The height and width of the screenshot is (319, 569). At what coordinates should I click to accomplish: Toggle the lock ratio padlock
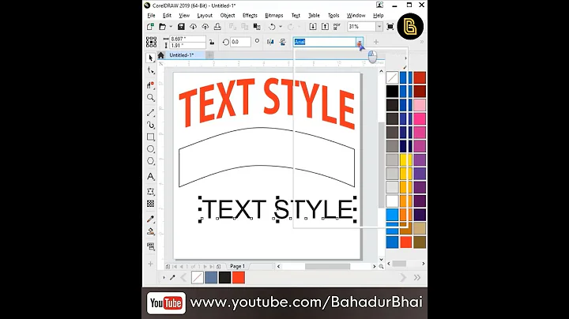tap(212, 42)
